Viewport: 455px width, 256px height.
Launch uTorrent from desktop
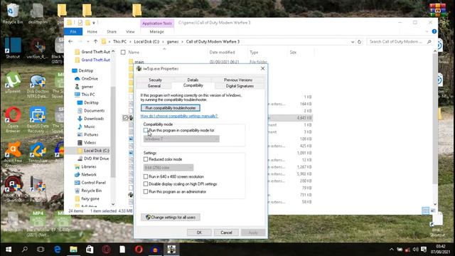click(x=13, y=82)
